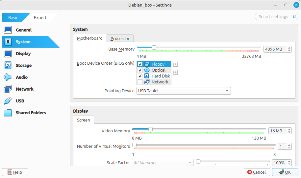This screenshot has width=301, height=178.
Task: Decrease virtual monitors count spinner
Action: 289,148
